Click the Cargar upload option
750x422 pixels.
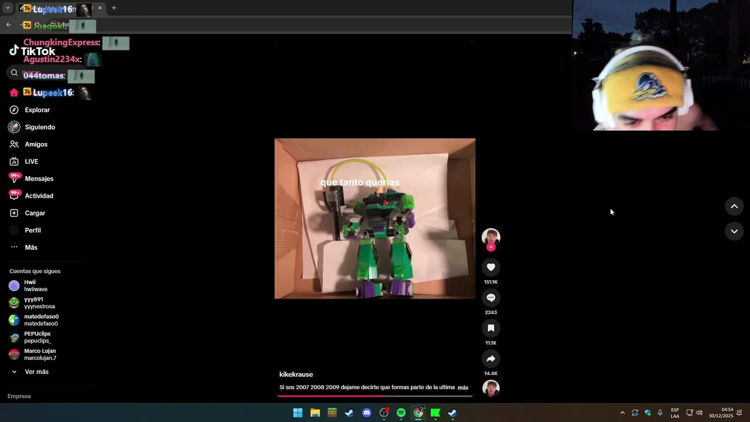point(35,213)
